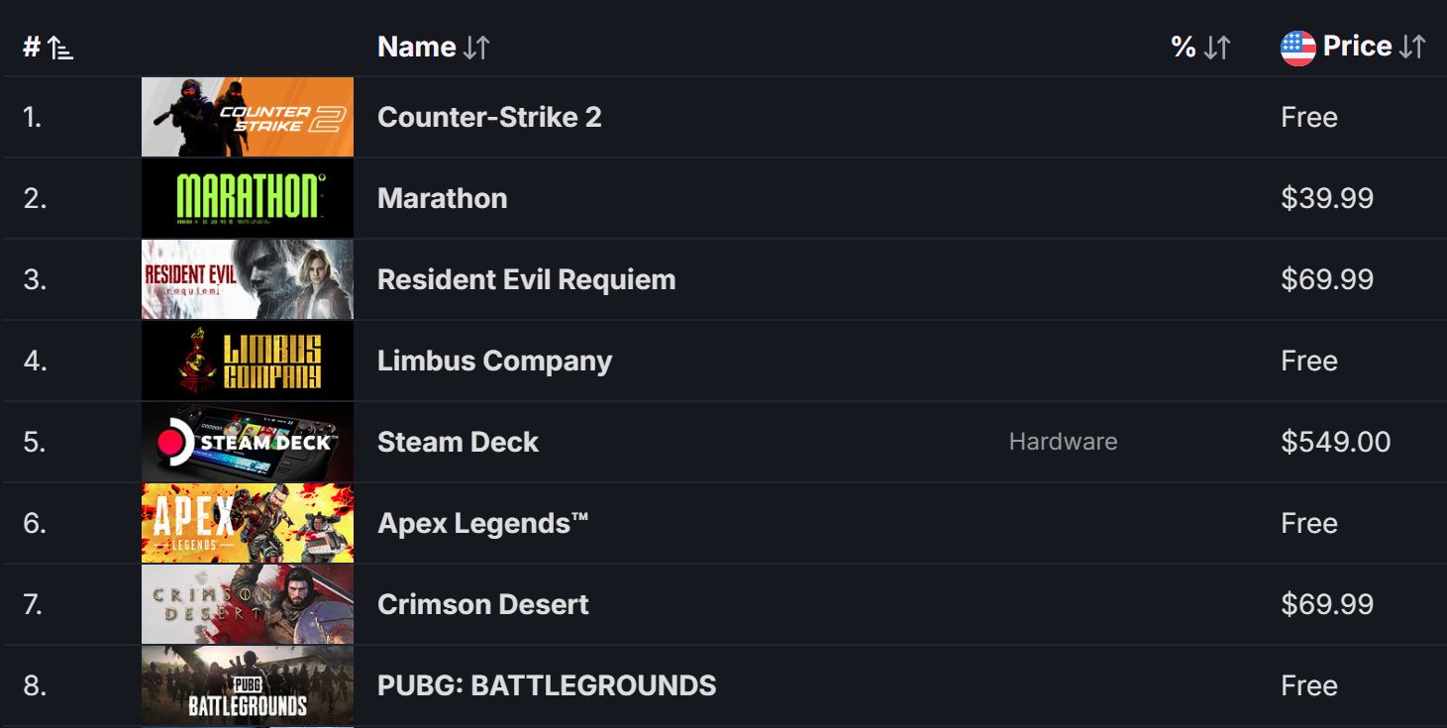Open the Marathon game link
The width and height of the screenshot is (1447, 728).
[442, 197]
